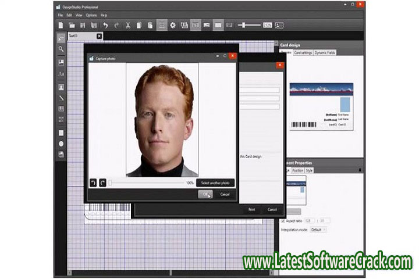Choose the Text tool labeled Aa
The width and height of the screenshot is (419, 279).
tap(61, 74)
